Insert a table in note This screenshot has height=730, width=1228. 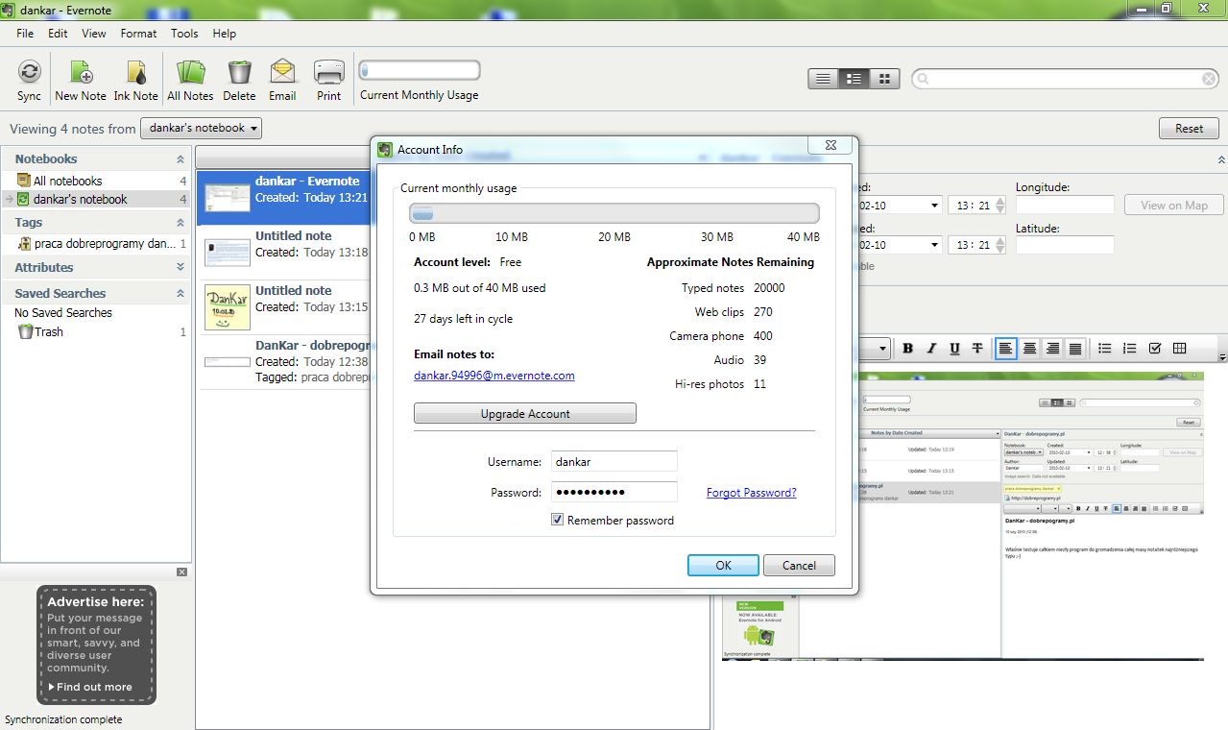point(1180,349)
